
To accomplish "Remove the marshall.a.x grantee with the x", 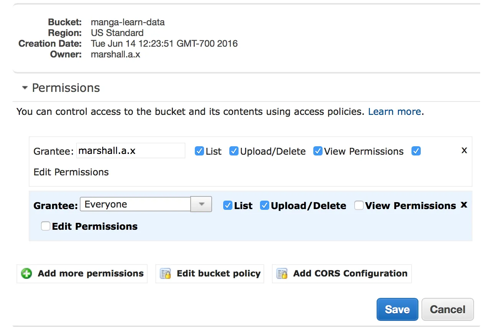I will click(x=464, y=150).
